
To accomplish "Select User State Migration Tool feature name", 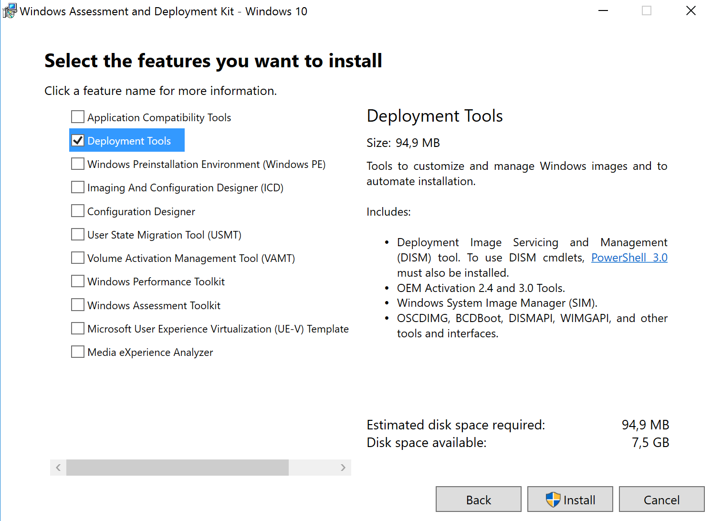I will click(165, 235).
